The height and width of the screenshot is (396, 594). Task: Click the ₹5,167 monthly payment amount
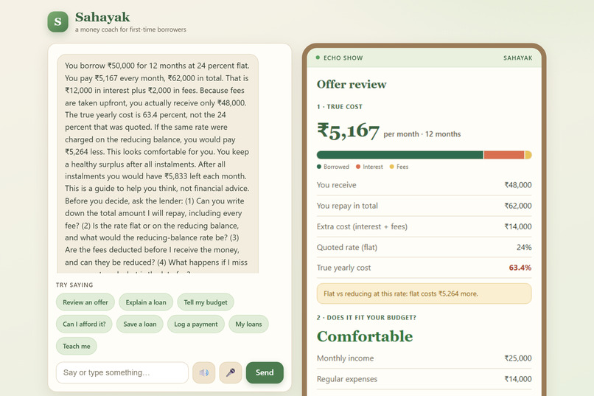click(x=348, y=131)
